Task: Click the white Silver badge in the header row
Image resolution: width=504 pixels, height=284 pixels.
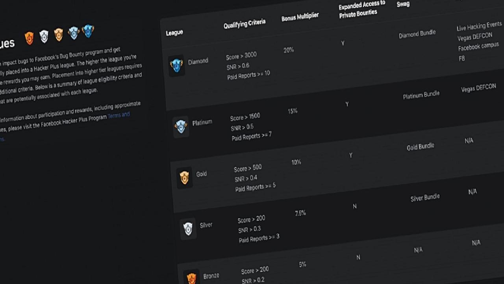Action: [44, 36]
